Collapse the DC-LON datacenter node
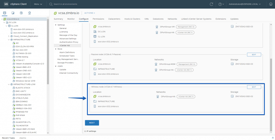Viewport: 275px width, 140px height. pyautogui.click(x=4, y=23)
